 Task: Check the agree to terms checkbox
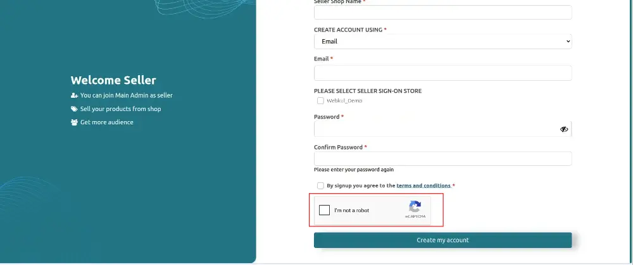tap(320, 185)
